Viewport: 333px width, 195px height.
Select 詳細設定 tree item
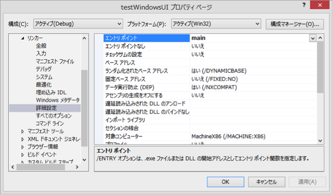46,108
